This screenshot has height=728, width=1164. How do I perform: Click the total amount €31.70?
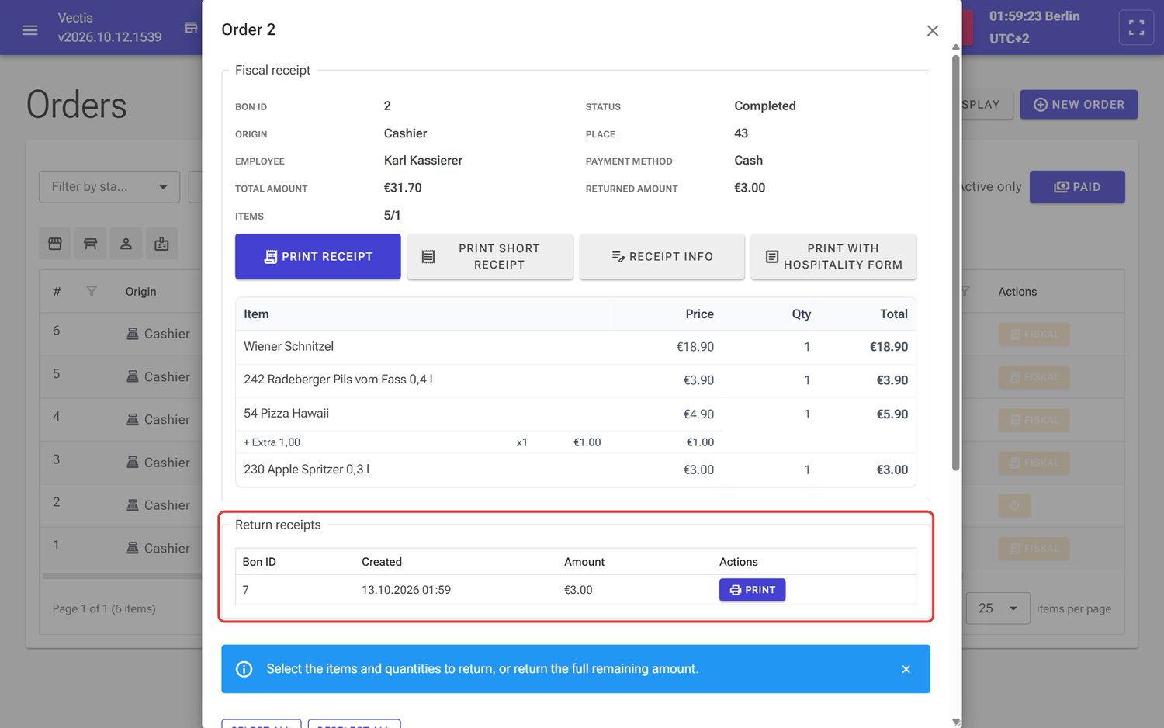(403, 188)
